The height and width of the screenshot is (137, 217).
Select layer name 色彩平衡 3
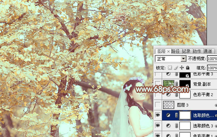coord(203,74)
